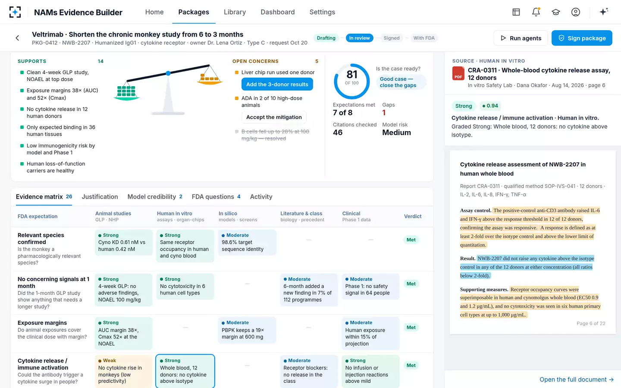Open Receptor blockers no release card
Image resolution: width=621 pixels, height=388 pixels.
point(309,371)
